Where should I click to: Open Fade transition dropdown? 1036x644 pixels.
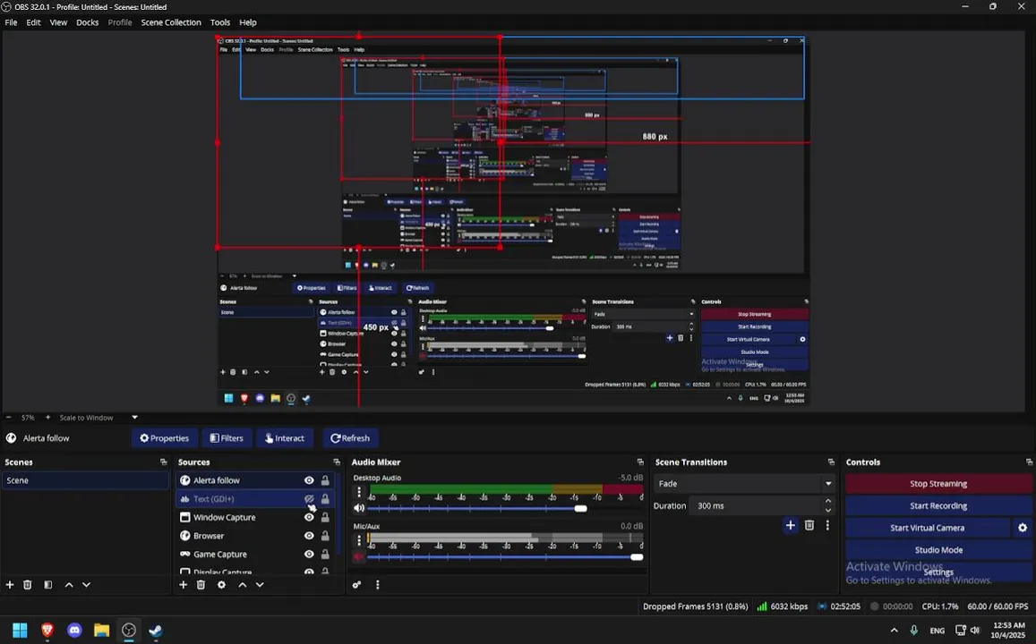744,484
